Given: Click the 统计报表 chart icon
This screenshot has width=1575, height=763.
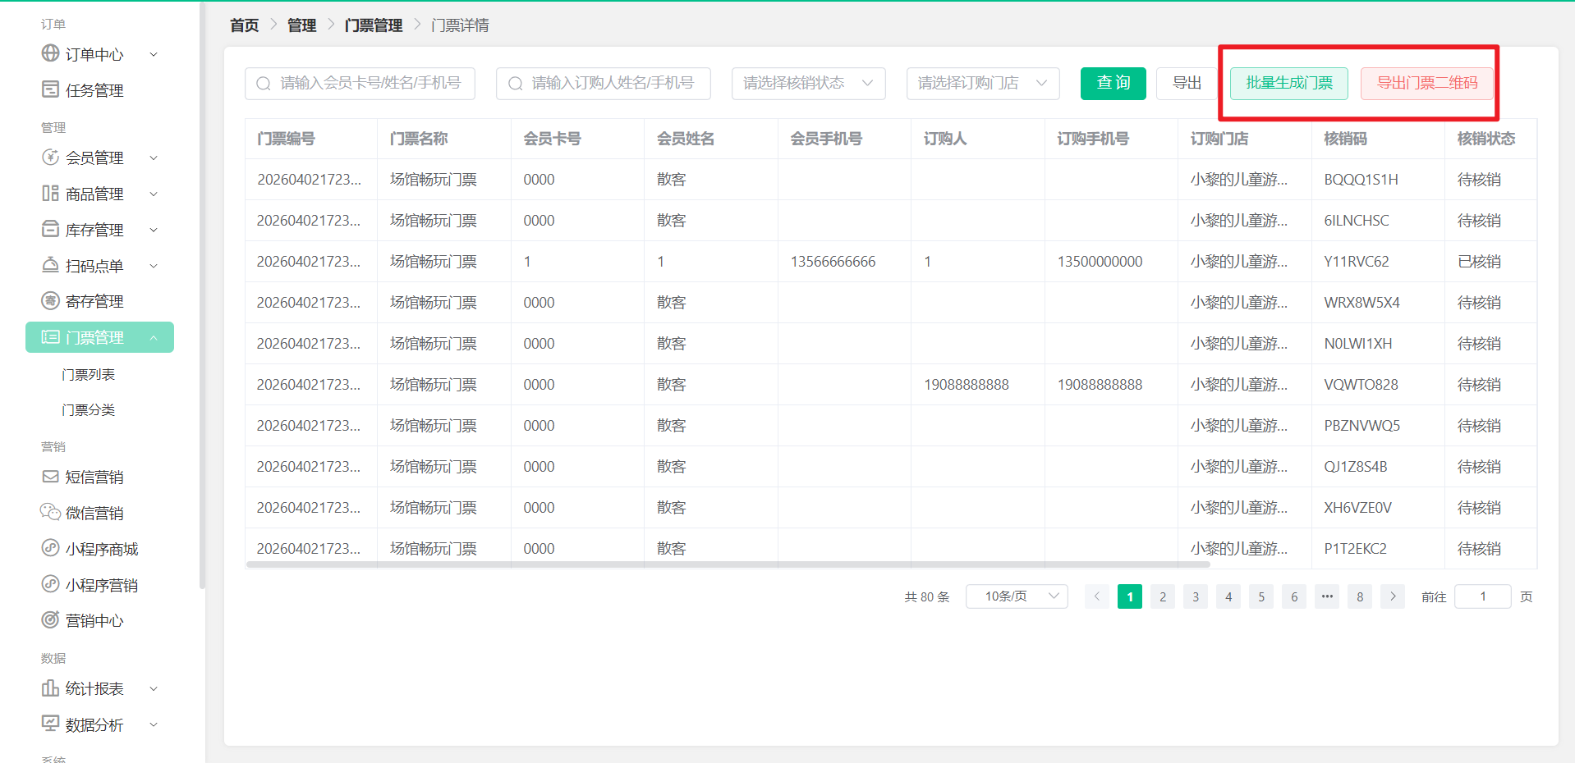Looking at the screenshot, I should pos(50,688).
